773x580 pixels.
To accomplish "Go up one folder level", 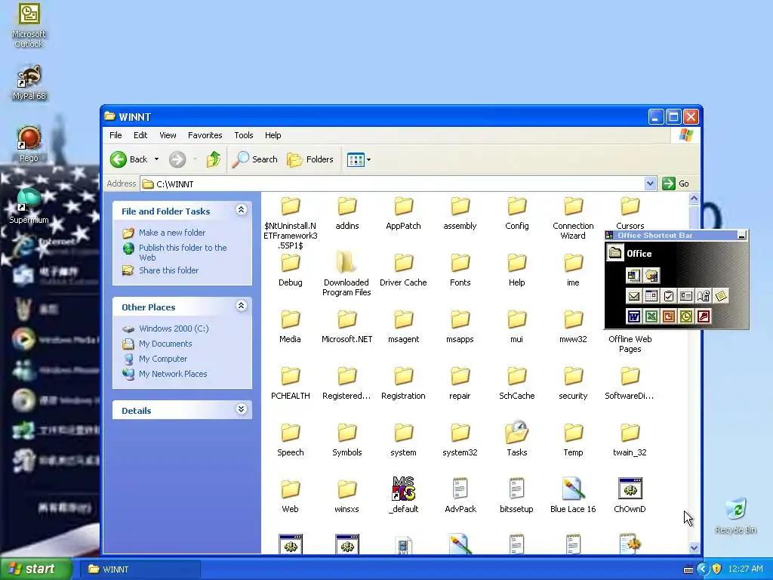I will pyautogui.click(x=214, y=159).
